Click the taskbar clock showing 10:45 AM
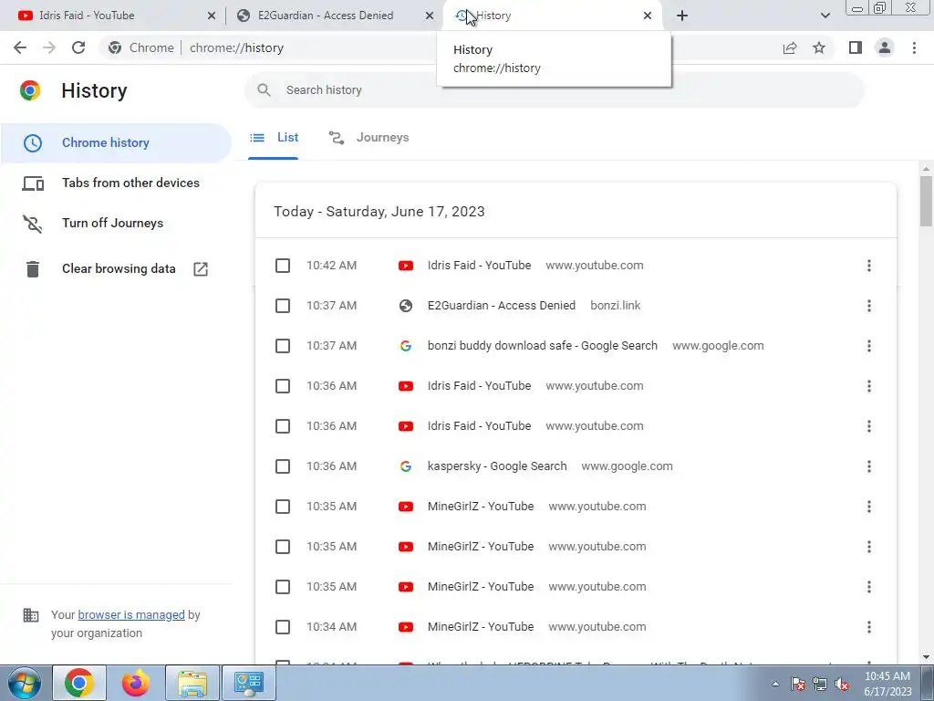The height and width of the screenshot is (701, 934). (887, 684)
